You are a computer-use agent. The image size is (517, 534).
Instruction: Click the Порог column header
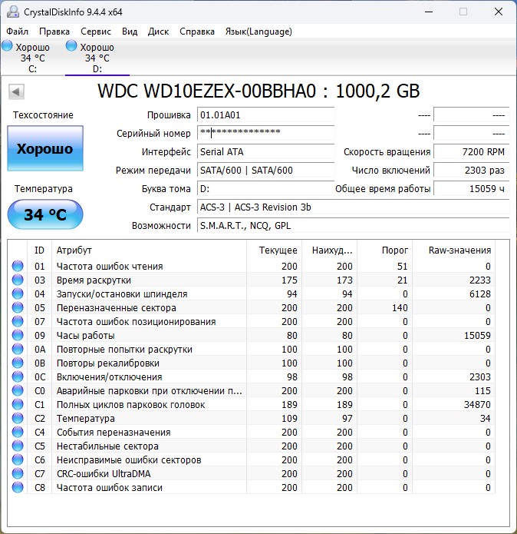(x=385, y=250)
